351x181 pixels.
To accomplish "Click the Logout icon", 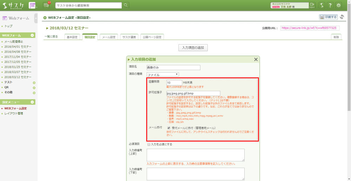I will click(x=312, y=5).
